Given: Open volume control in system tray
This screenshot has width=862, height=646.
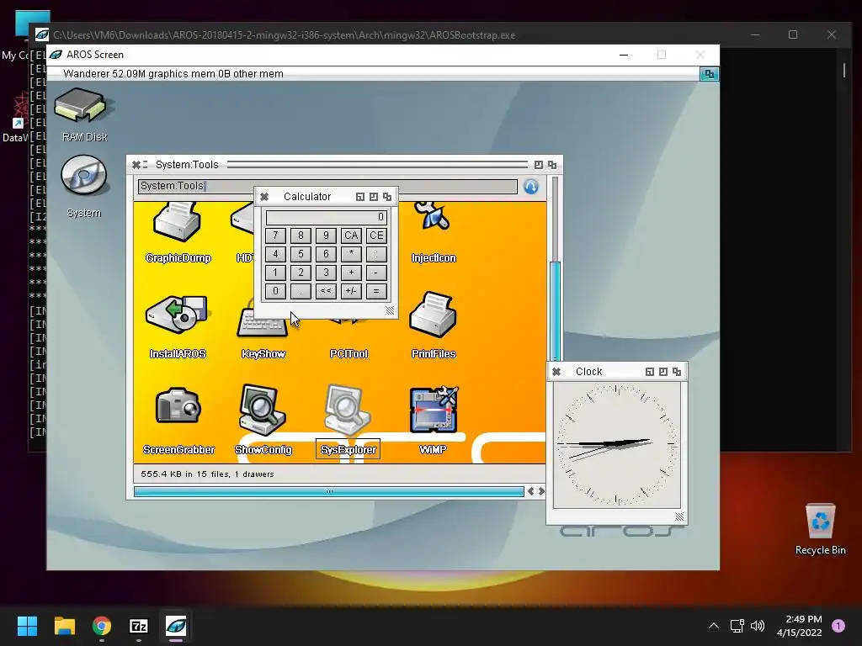Looking at the screenshot, I should pos(758,626).
